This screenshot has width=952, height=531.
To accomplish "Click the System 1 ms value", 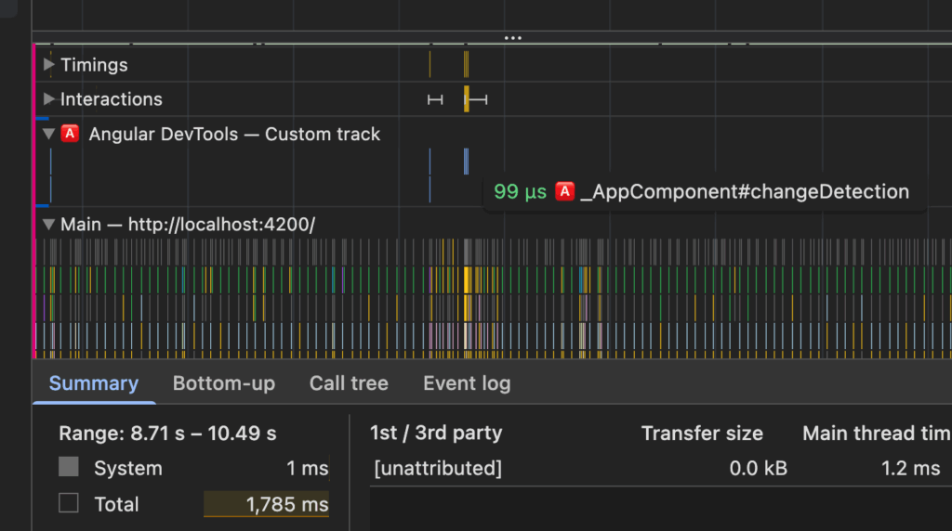I will [307, 468].
